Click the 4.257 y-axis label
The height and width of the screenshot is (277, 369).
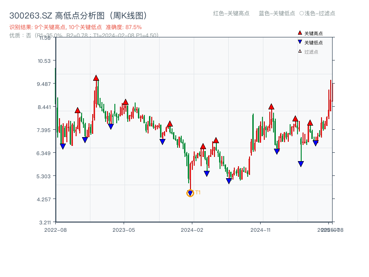pos(44,199)
